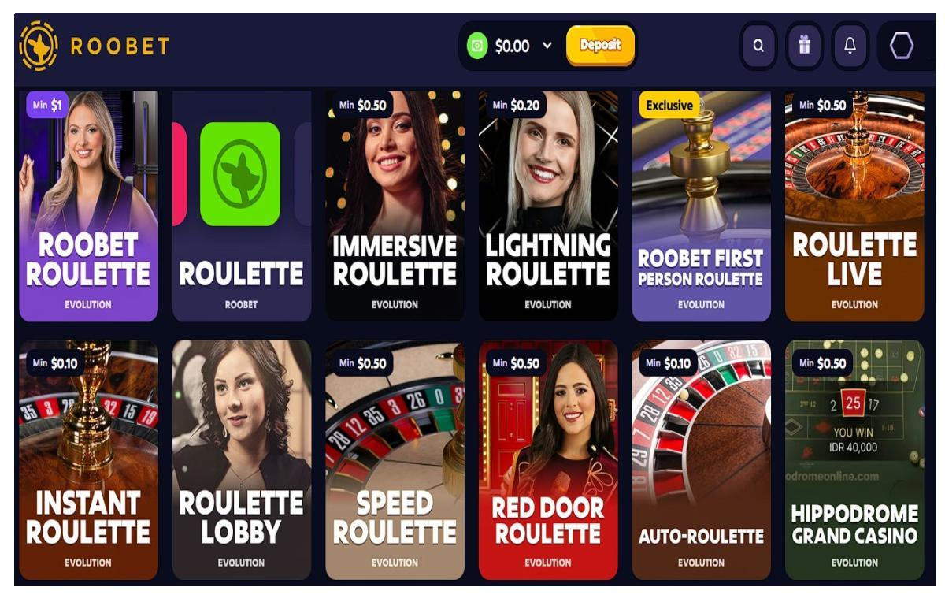The image size is (945, 602).
Task: Click the green currency wallet icon
Action: point(477,46)
